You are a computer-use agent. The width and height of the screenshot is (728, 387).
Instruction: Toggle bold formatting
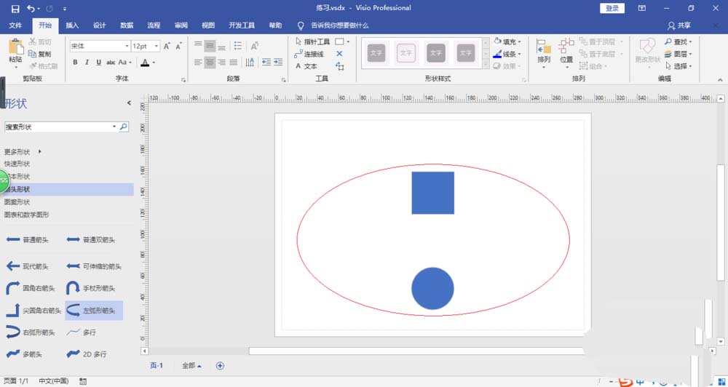(75, 63)
